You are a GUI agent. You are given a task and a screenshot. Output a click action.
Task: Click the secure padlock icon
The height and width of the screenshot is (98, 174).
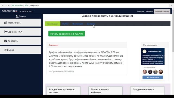click(13, 5)
